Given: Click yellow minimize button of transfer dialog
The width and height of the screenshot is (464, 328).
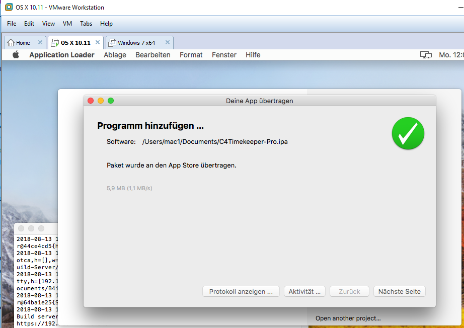Looking at the screenshot, I should point(101,101).
